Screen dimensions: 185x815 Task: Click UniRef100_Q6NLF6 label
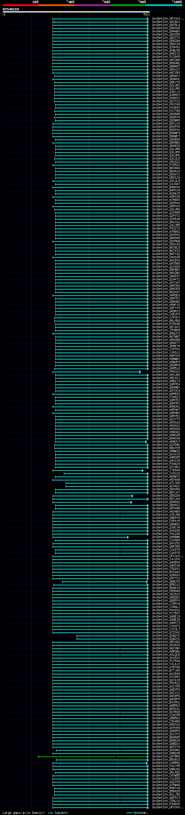click(x=166, y=582)
